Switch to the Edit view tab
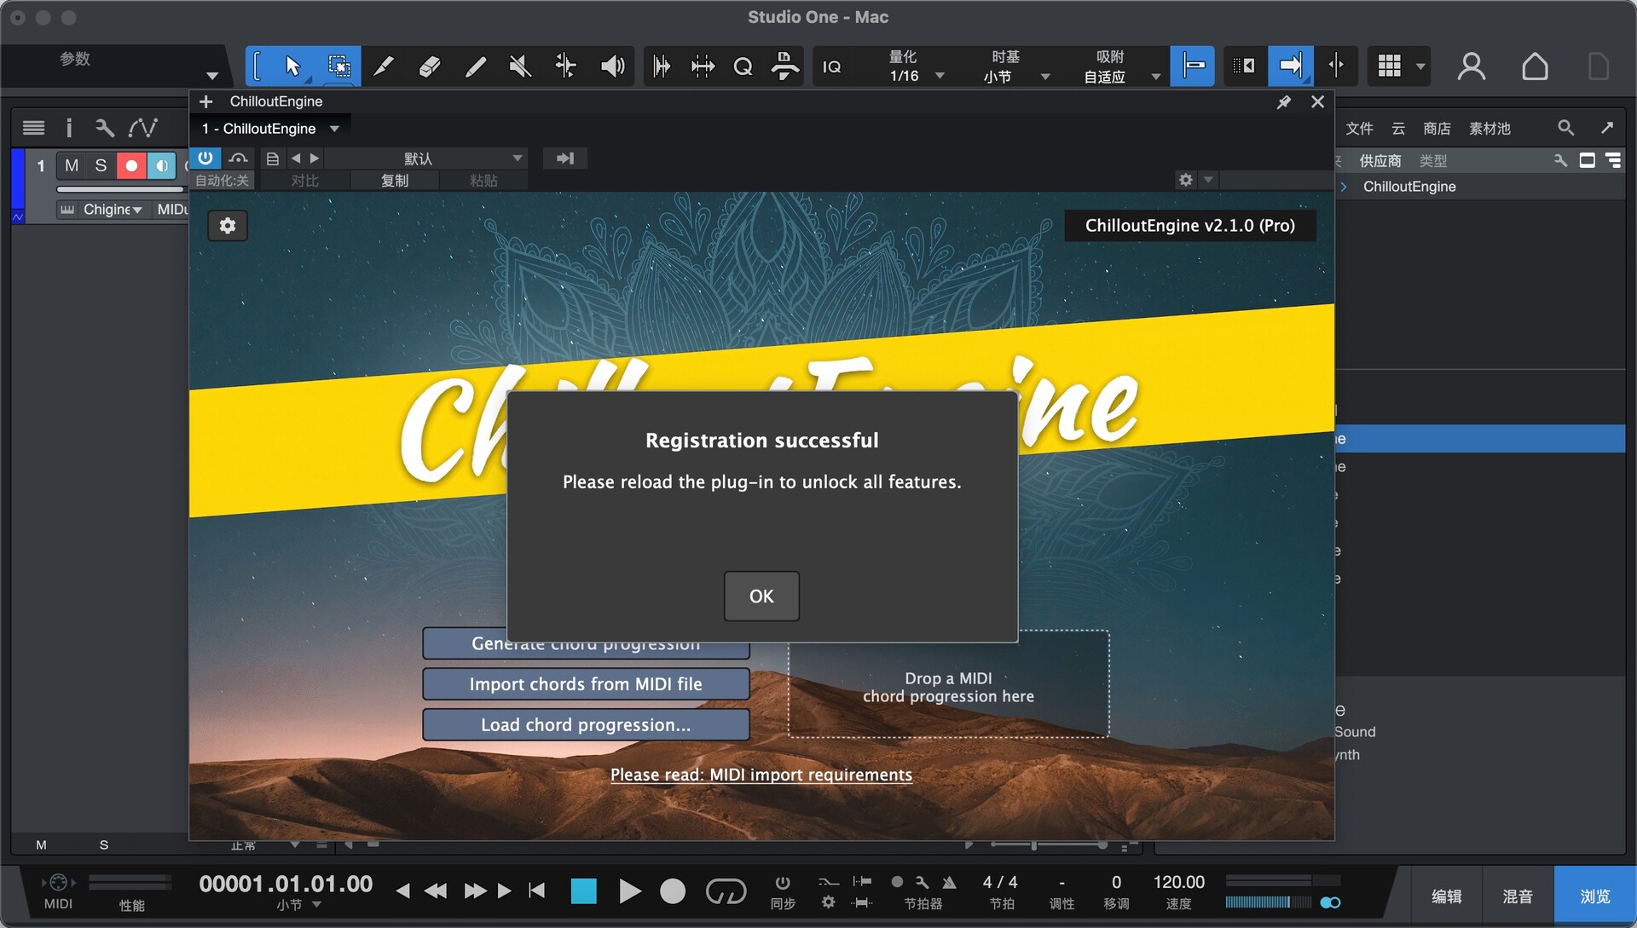Image resolution: width=1637 pixels, height=928 pixels. [x=1446, y=896]
